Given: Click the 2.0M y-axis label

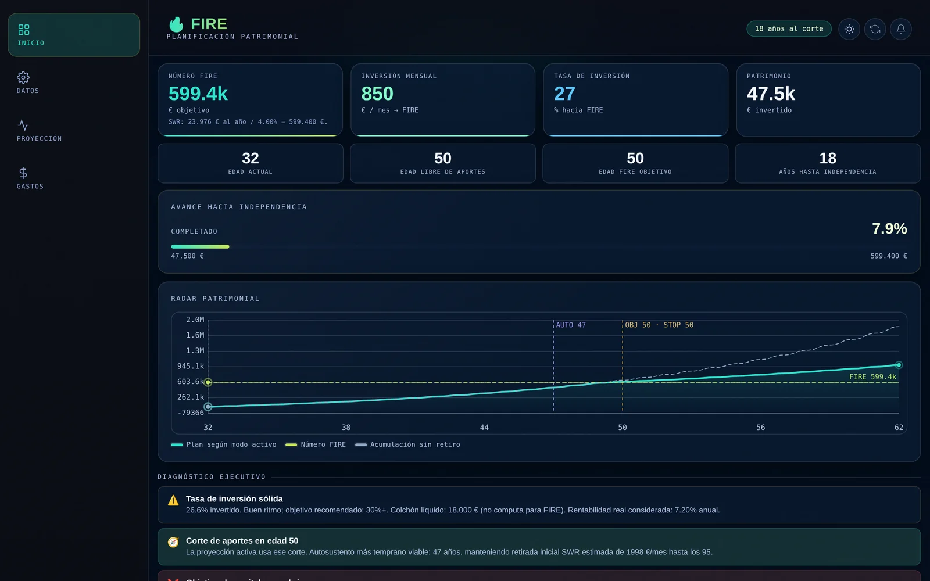Looking at the screenshot, I should tap(195, 320).
